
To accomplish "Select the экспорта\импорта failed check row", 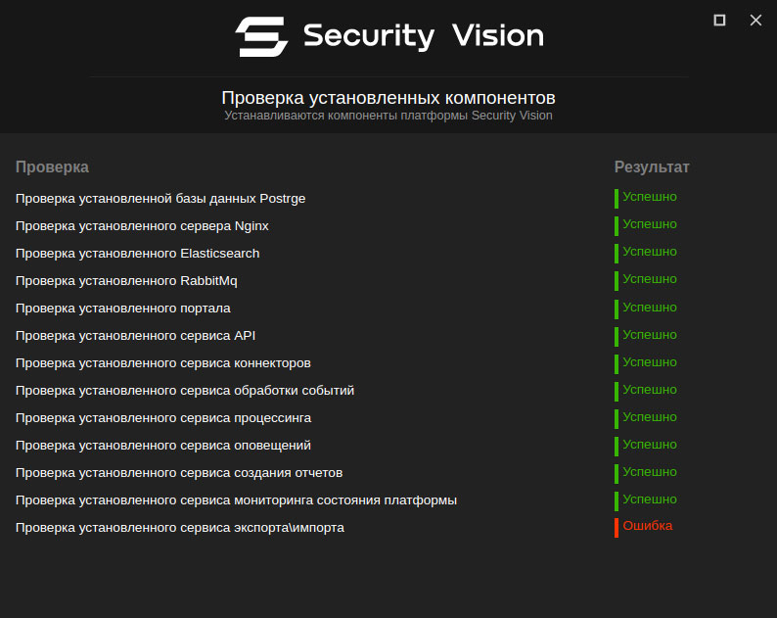I will pos(180,528).
